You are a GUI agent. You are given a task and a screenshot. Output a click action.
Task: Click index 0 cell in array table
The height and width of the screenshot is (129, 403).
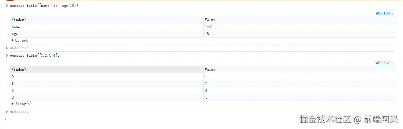[107, 77]
